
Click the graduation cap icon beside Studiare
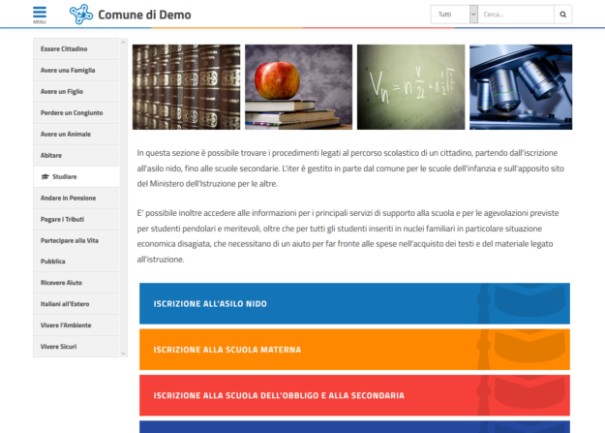[x=45, y=176]
